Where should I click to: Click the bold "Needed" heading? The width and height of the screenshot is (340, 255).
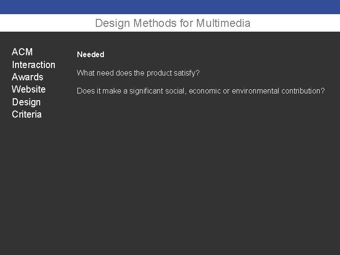point(91,55)
